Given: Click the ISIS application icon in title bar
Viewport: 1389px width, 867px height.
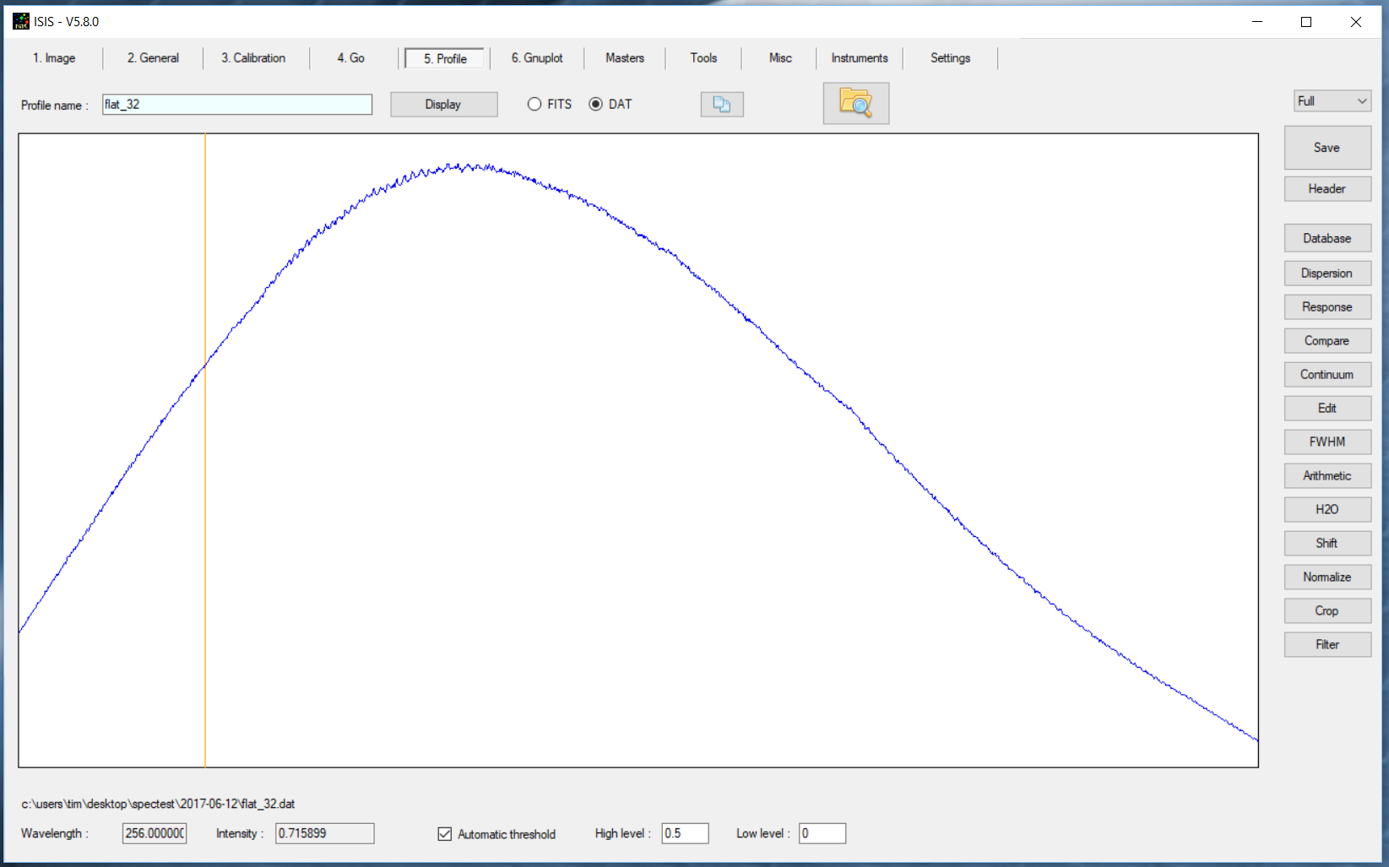Looking at the screenshot, I should coord(20,21).
